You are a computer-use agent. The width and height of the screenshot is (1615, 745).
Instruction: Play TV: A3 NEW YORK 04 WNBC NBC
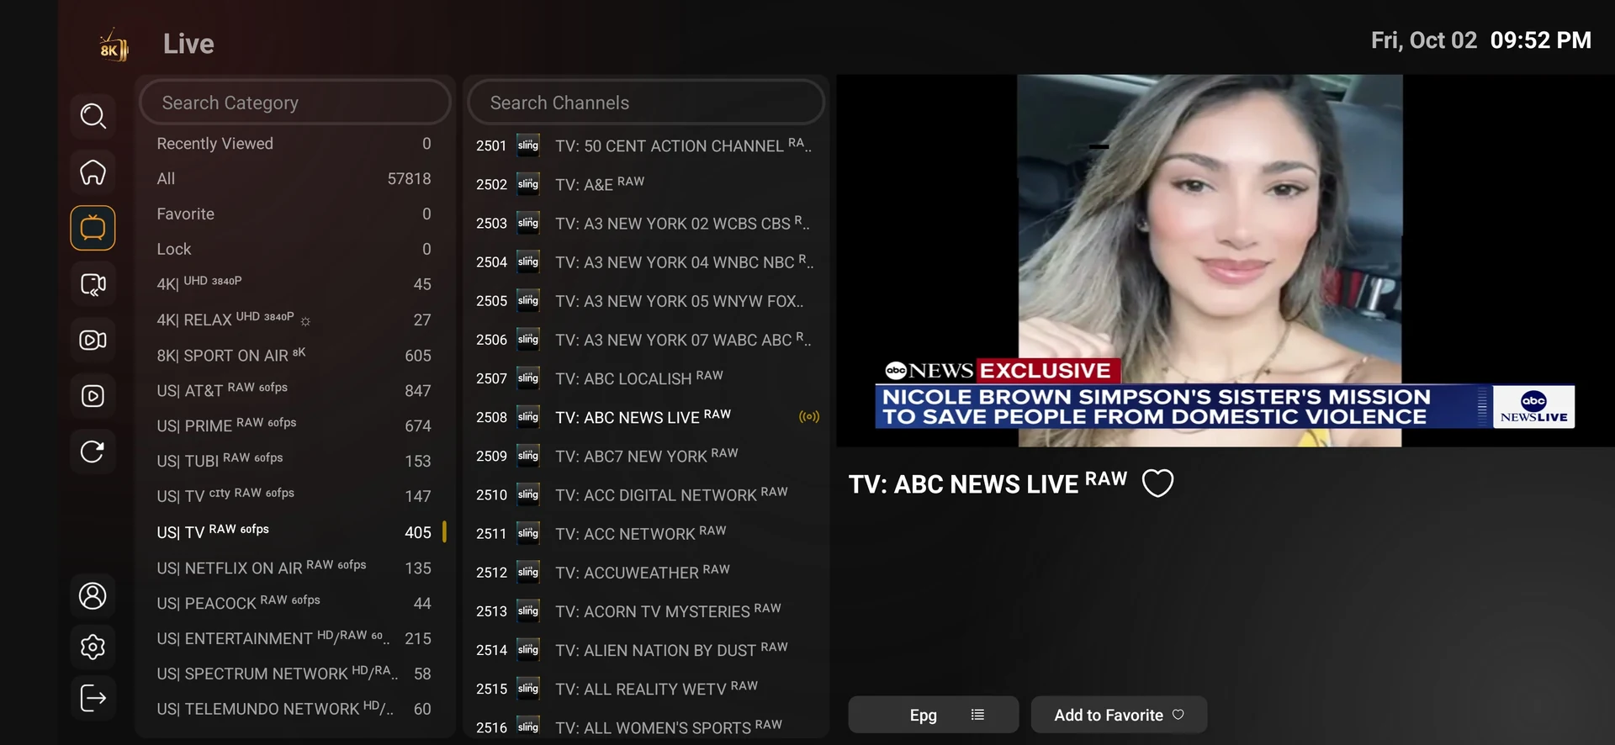(x=646, y=262)
